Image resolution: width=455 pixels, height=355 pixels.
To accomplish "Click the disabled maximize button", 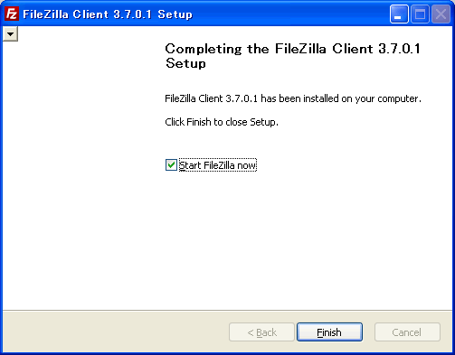I will click(420, 14).
